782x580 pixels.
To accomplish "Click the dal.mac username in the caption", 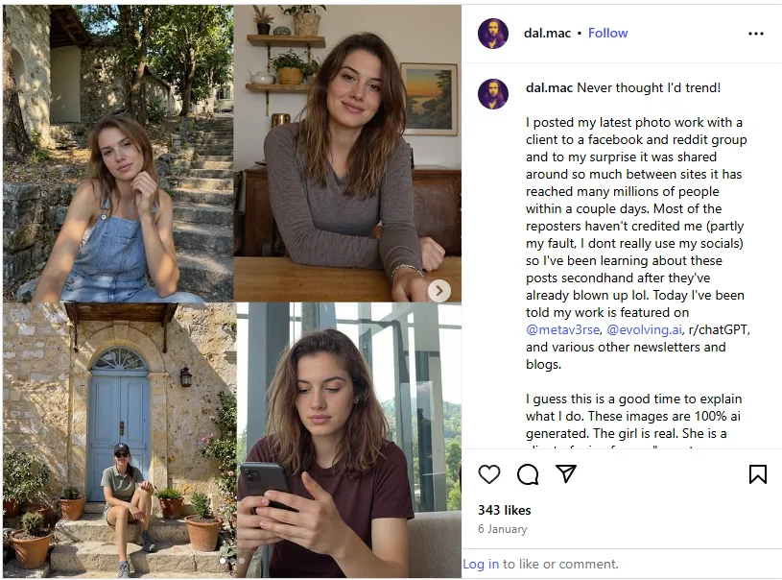I will (549, 88).
